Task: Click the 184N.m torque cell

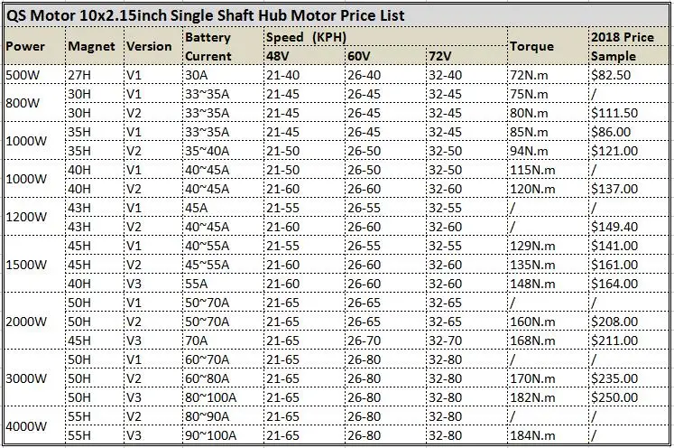Action: 532,434
